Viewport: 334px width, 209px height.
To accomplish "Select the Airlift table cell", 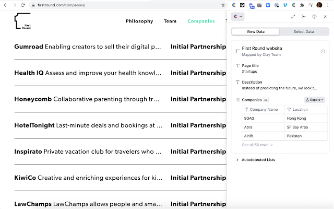I will pyautogui.click(x=263, y=136).
